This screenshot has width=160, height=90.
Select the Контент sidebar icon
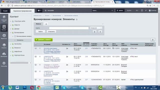(4, 28)
